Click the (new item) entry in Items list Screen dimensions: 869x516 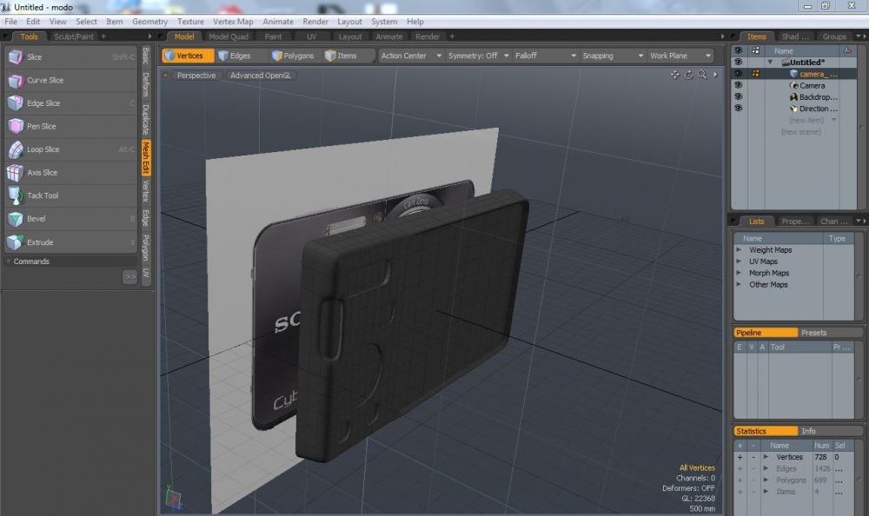point(806,120)
